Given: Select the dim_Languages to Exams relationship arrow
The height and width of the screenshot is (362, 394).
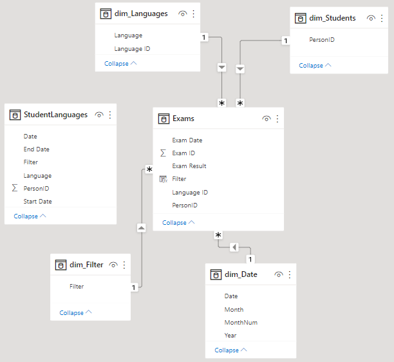Looking at the screenshot, I should point(221,68).
